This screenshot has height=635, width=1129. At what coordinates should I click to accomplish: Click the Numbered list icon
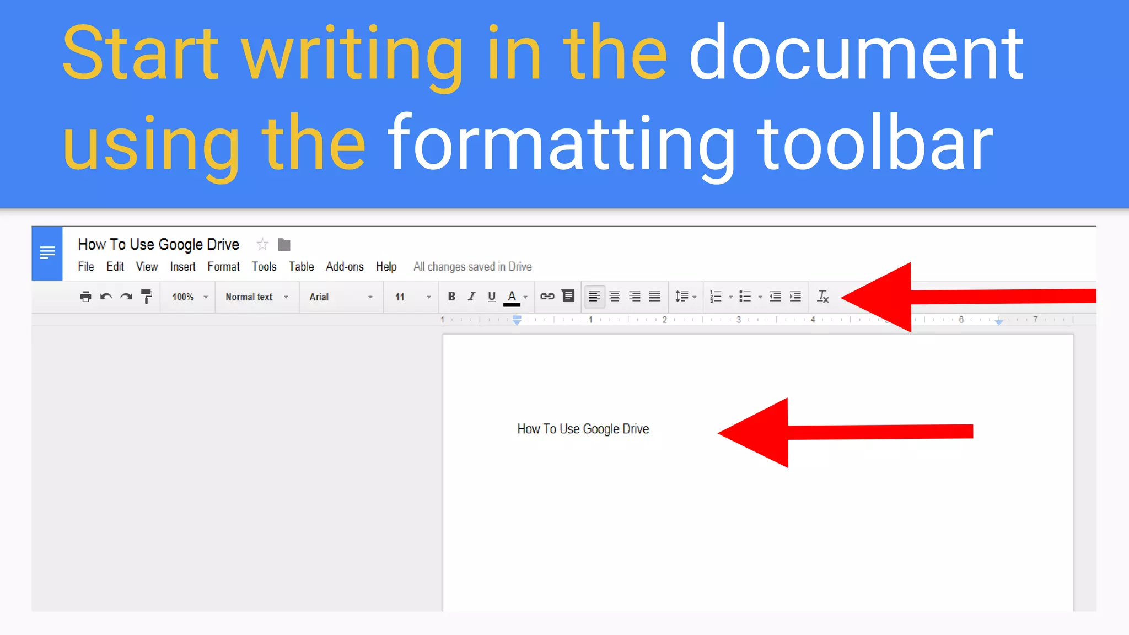(x=716, y=297)
